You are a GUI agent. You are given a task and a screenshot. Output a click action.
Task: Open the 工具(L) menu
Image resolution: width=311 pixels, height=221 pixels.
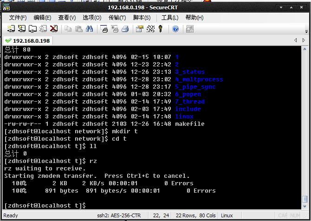tap(169, 18)
